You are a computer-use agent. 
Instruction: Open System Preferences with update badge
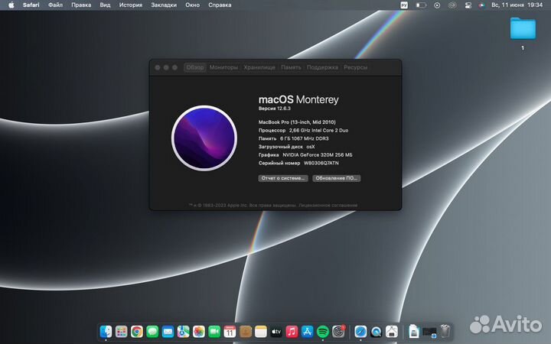coord(338,331)
